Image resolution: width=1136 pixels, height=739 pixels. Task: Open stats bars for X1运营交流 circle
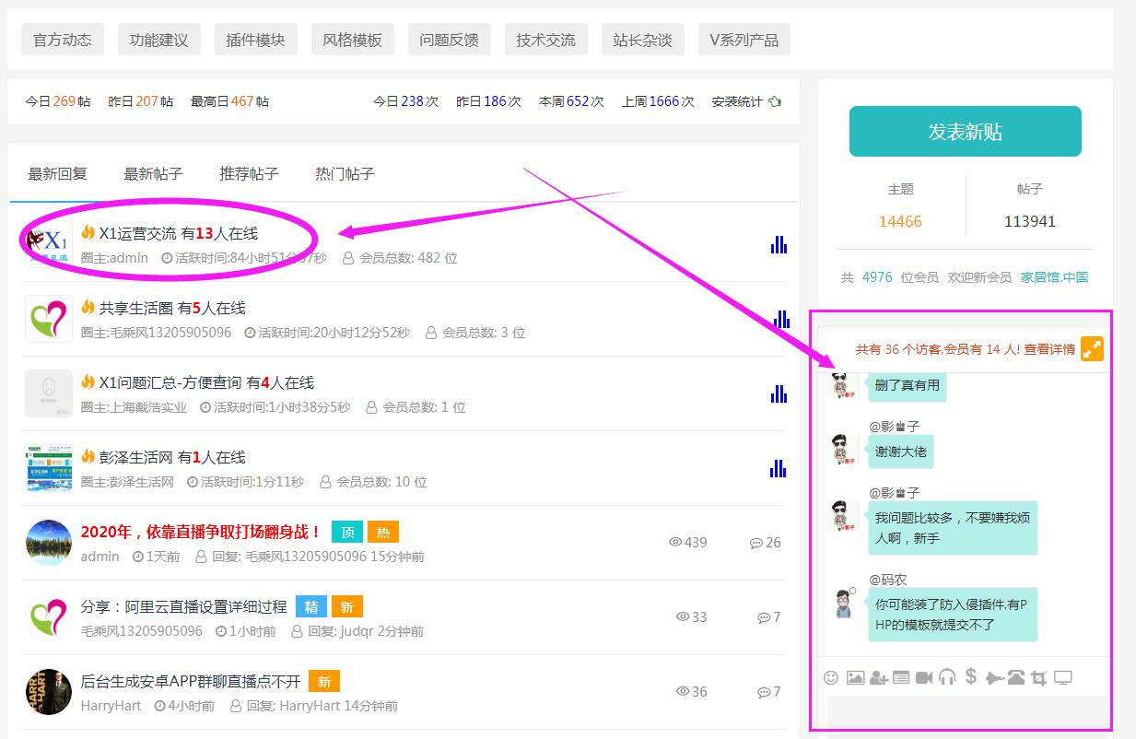(779, 244)
